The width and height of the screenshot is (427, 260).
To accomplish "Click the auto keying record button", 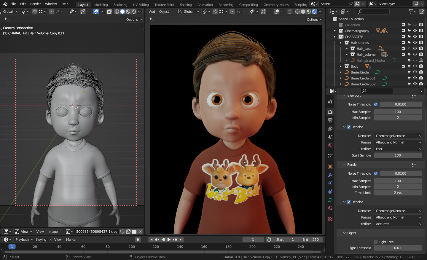I will [138, 240].
